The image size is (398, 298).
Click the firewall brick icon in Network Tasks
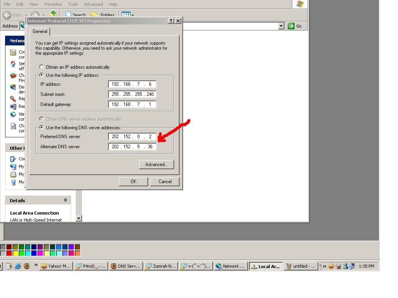coord(13,76)
